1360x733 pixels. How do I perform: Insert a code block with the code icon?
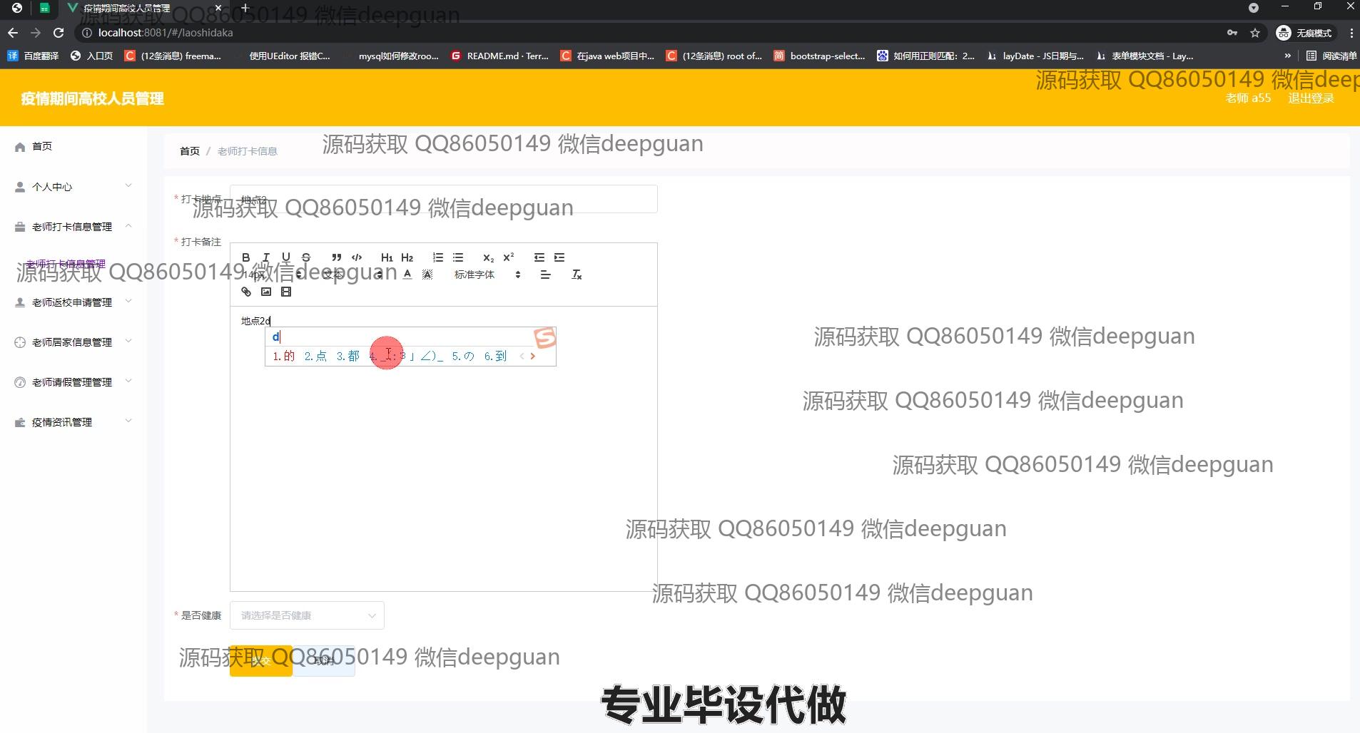[x=357, y=257]
